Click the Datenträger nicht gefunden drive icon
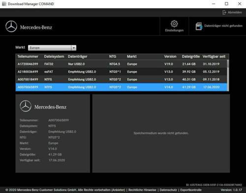The width and height of the screenshot is (246, 193). coord(199,26)
